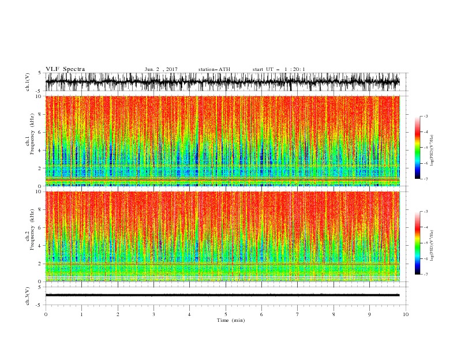
Task: Click the time axis tick label '10'
Action: (x=406, y=314)
